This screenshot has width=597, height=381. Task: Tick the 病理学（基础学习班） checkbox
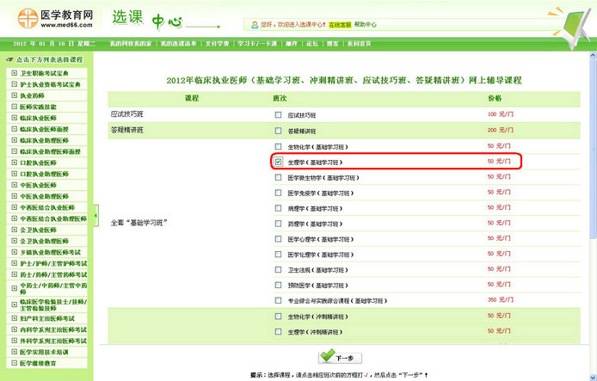pos(278,207)
